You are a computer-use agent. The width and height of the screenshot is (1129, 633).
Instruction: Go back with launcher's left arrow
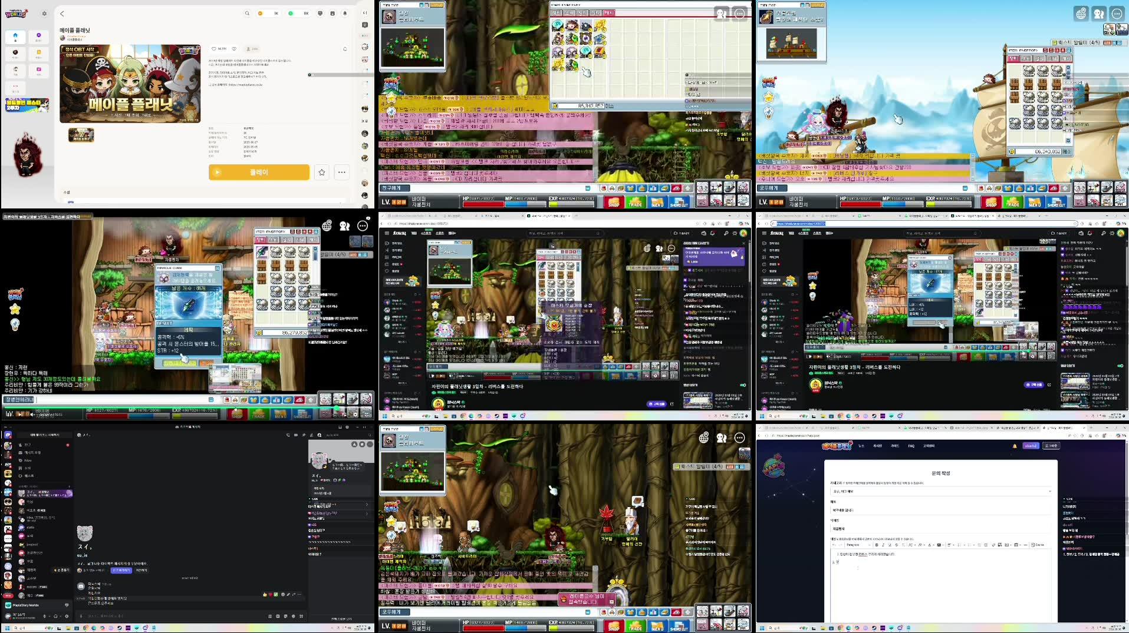62,14
